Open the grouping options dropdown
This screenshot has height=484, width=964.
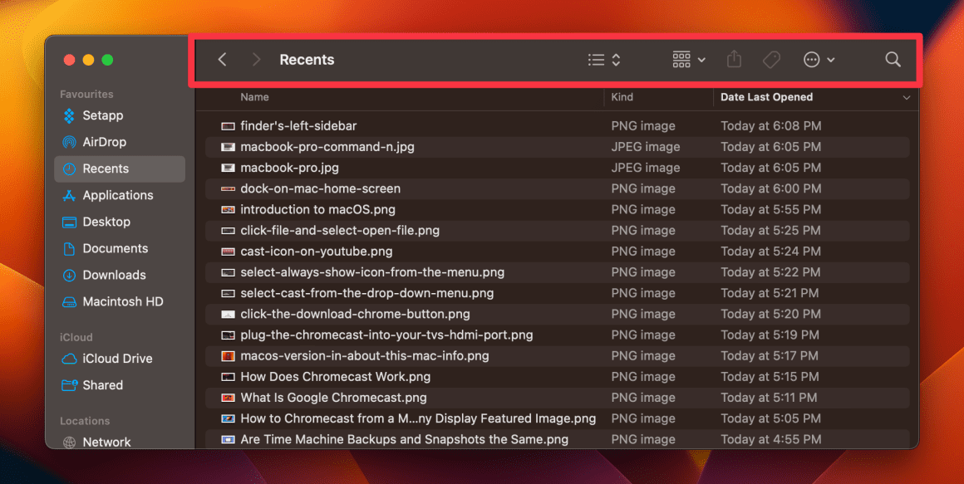click(688, 59)
